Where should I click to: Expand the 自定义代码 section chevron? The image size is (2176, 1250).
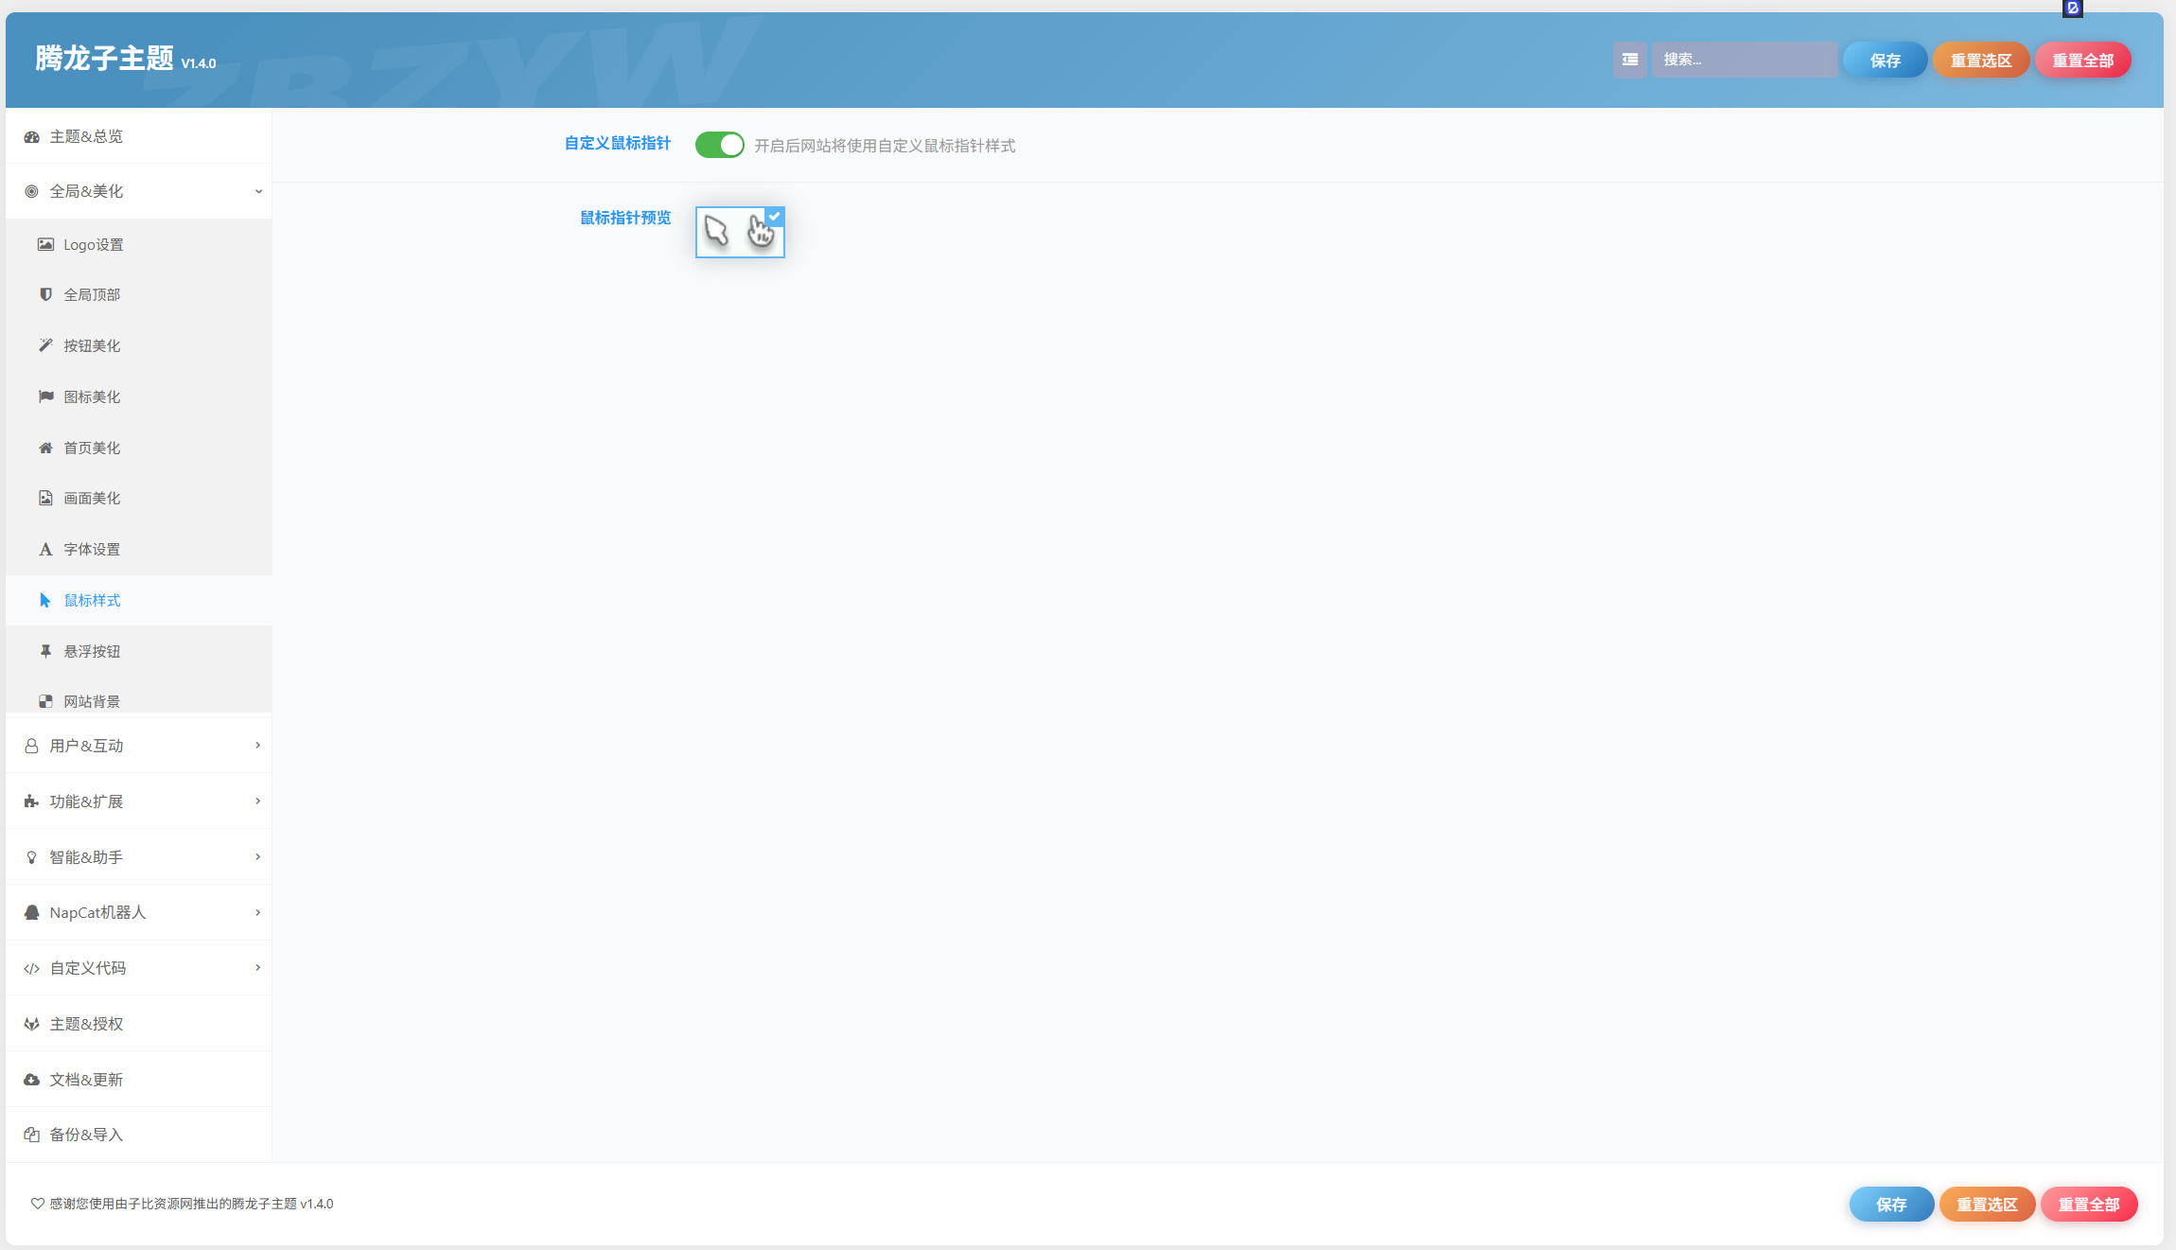click(257, 967)
